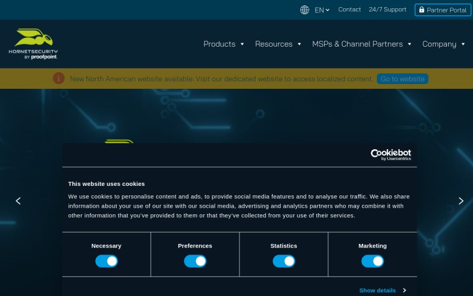Expand the Products dropdown arrow
The width and height of the screenshot is (473, 296).
pos(242,44)
